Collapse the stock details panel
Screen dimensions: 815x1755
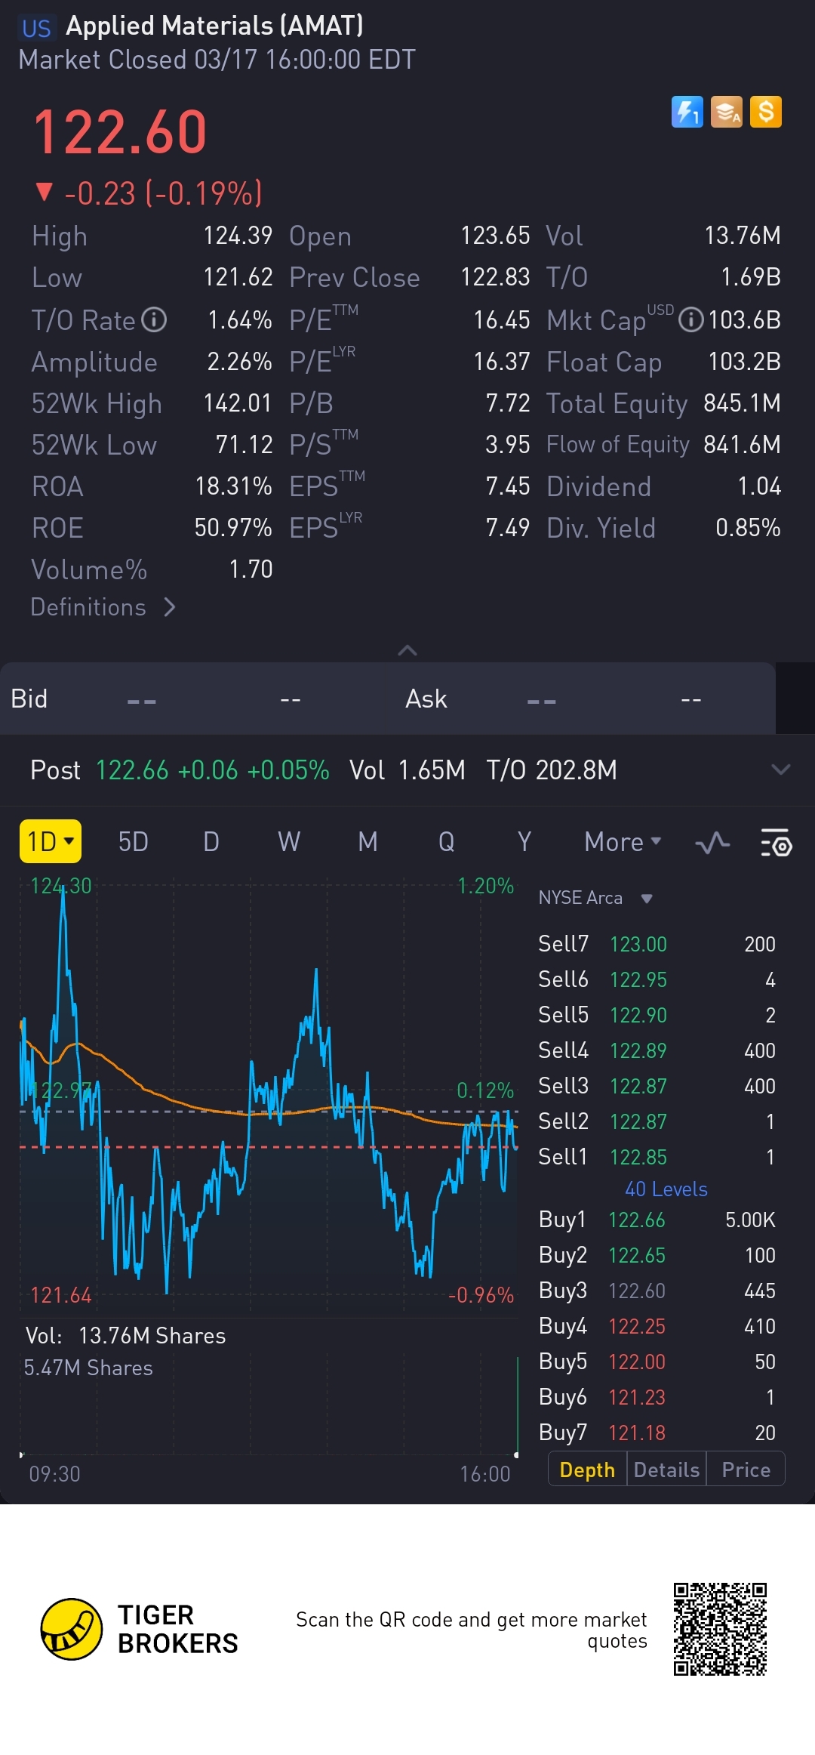[x=407, y=650]
